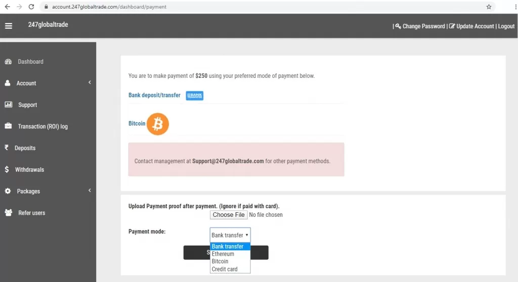
Task: Click the $250 payment amount
Action: pyautogui.click(x=201, y=76)
